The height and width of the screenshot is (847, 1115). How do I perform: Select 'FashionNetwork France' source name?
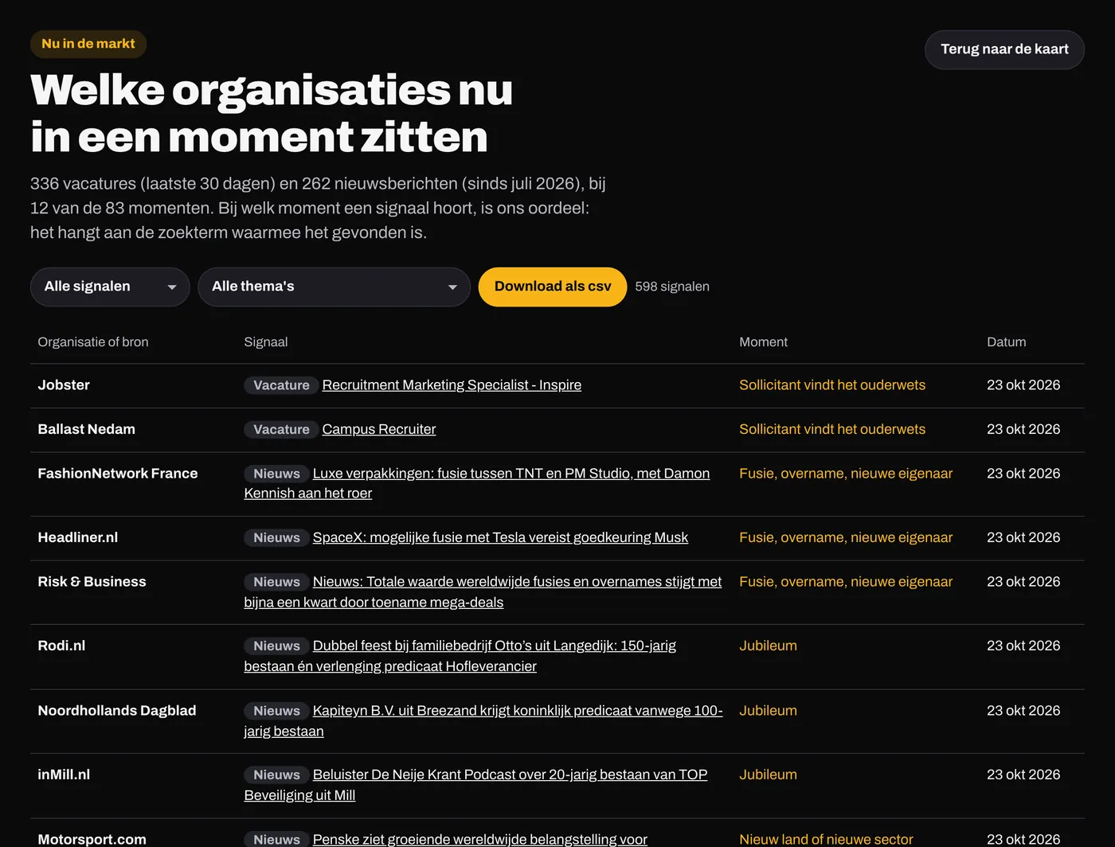coord(118,474)
